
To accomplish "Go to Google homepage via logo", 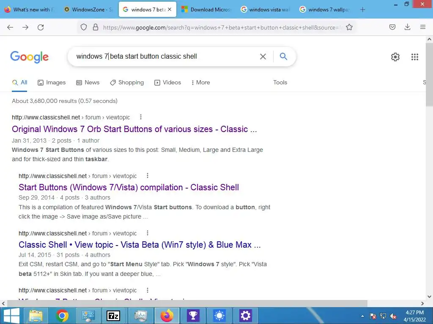I will (30, 57).
